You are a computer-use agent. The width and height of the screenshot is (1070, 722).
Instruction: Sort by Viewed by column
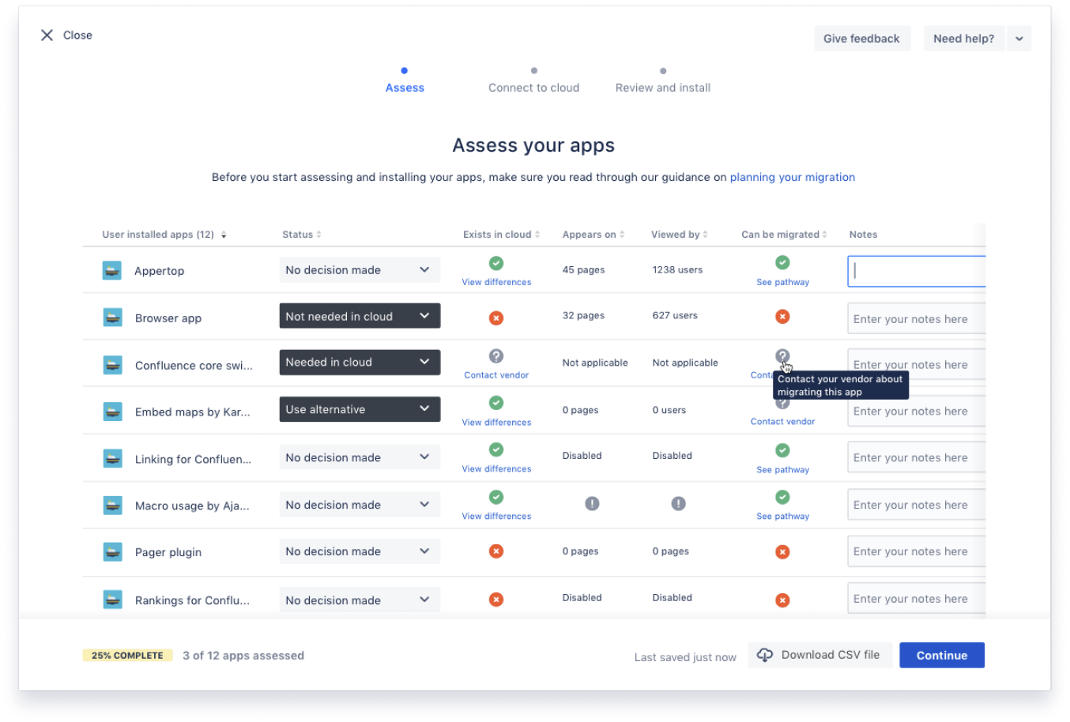pyautogui.click(x=680, y=235)
